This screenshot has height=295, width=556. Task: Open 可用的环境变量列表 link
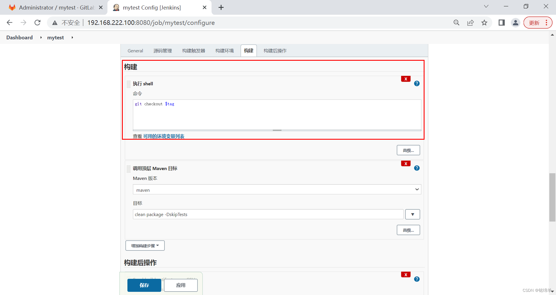tap(164, 136)
